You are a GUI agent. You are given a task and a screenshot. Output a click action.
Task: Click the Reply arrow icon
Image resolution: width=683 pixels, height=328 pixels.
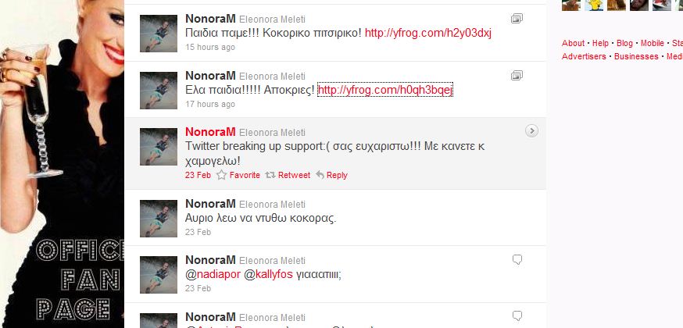click(320, 175)
